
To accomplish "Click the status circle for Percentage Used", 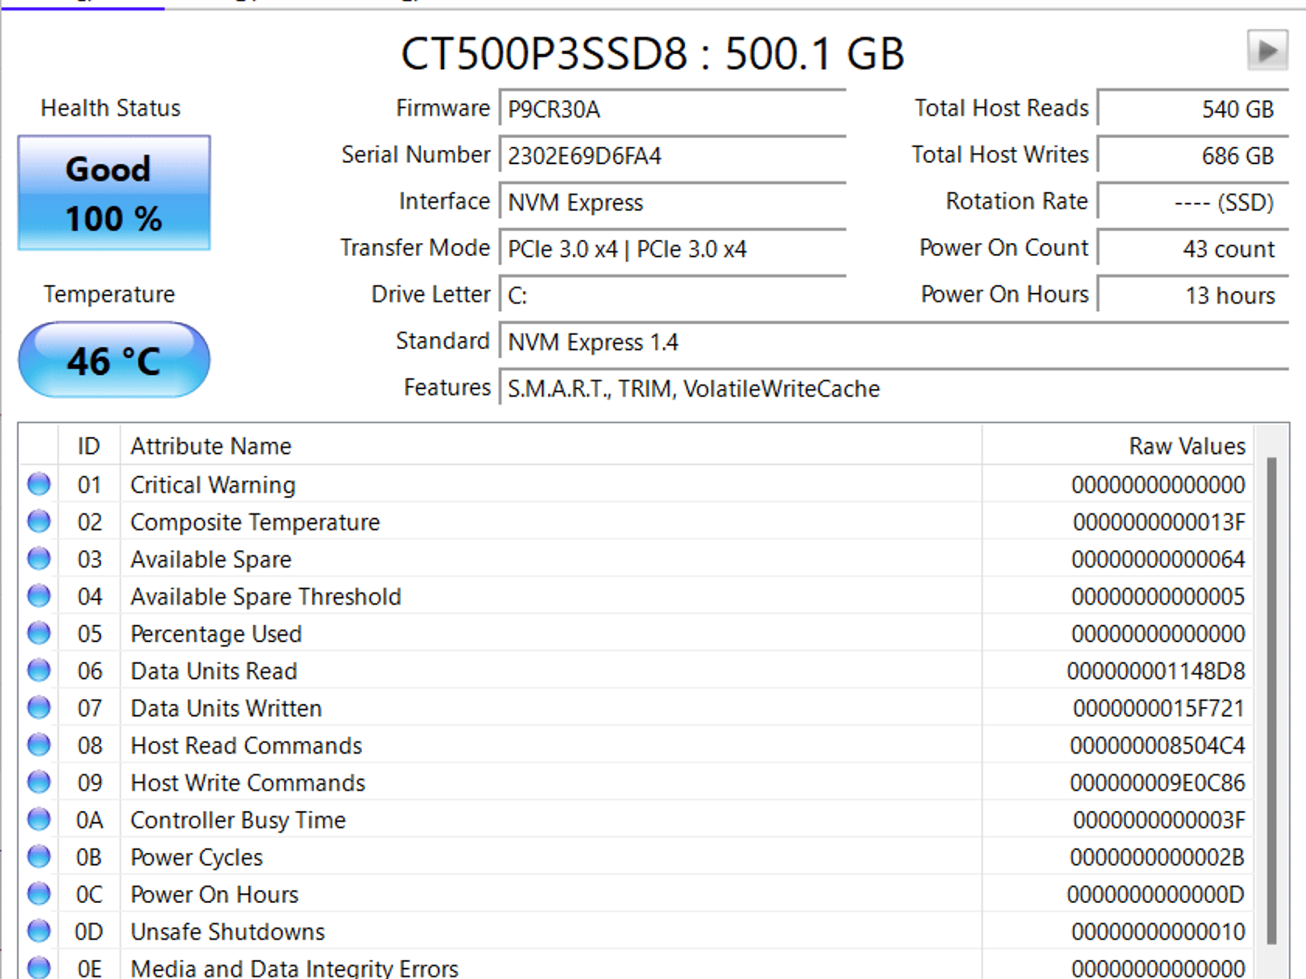I will pyautogui.click(x=39, y=633).
